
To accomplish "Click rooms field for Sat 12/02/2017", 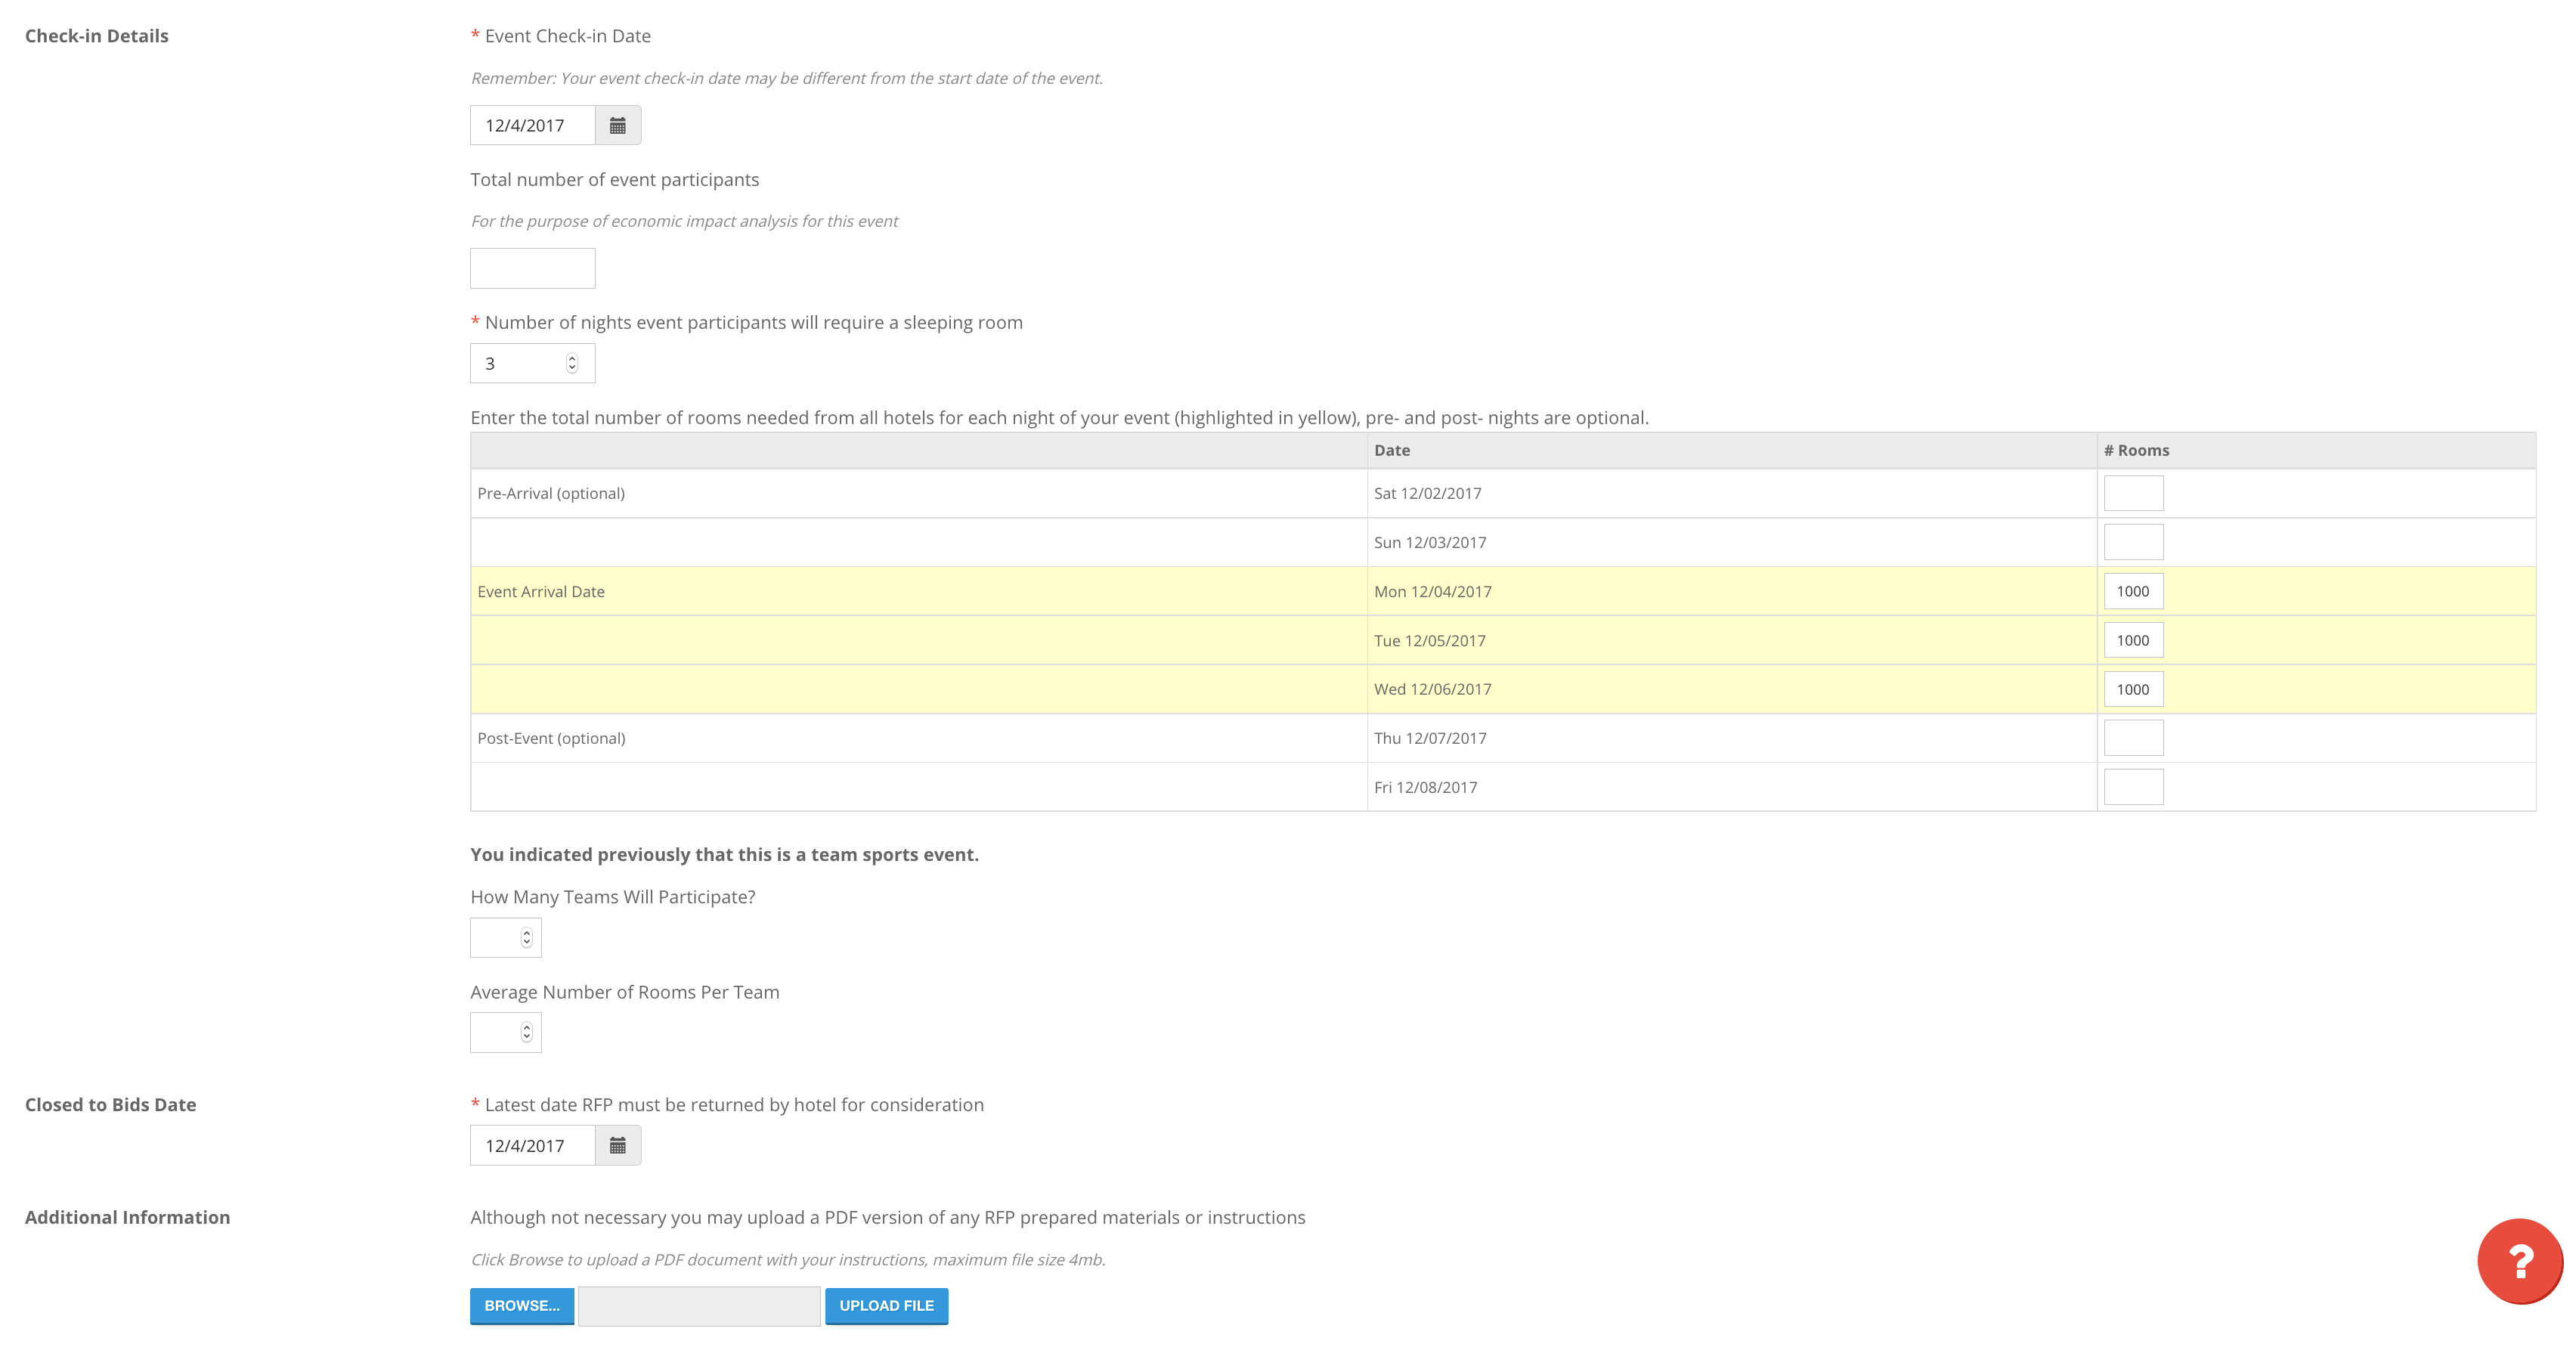I will tap(2132, 493).
